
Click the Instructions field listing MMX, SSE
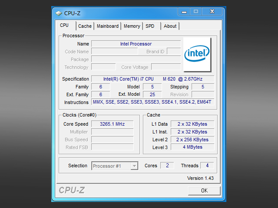tap(152, 102)
